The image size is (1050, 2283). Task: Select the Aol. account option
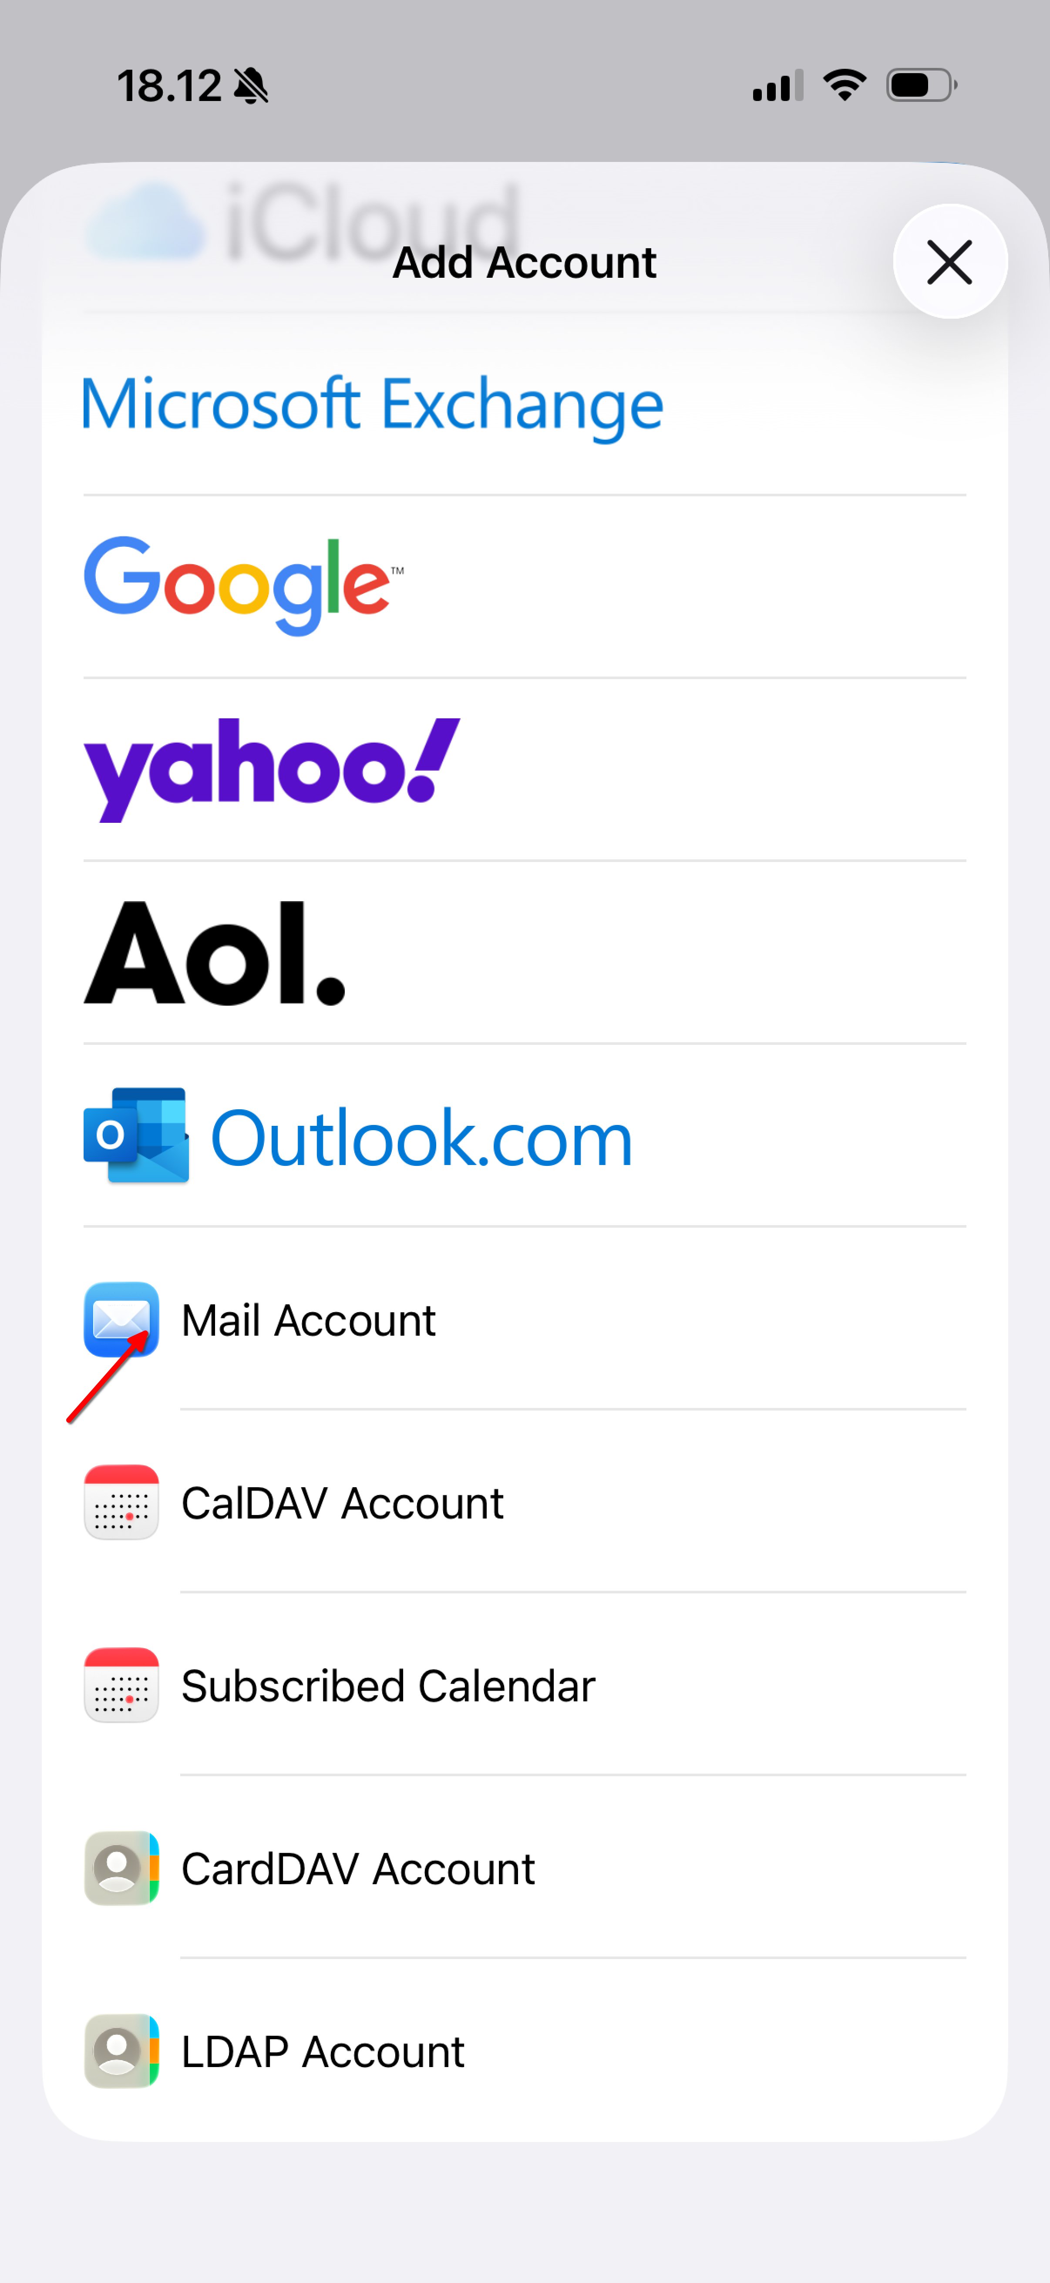coord(525,953)
